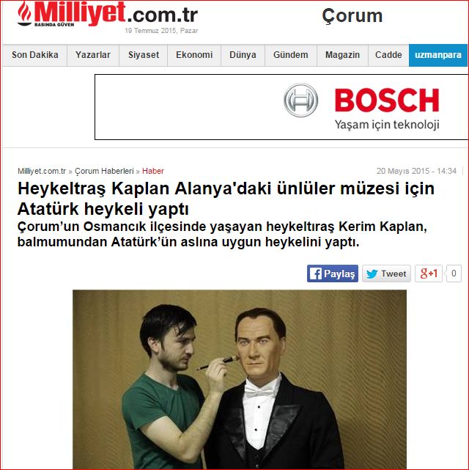Share article via Facebook Paylaş button
Image resolution: width=469 pixels, height=470 pixels.
coord(333,273)
